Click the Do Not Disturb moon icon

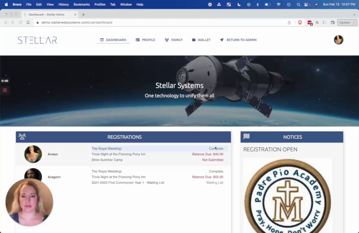pos(239,4)
